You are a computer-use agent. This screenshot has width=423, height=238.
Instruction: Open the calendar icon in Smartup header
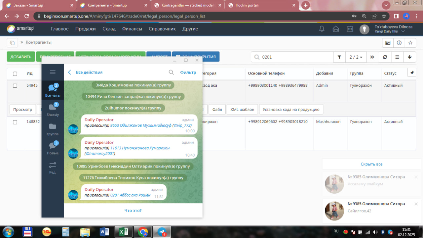[x=350, y=29]
